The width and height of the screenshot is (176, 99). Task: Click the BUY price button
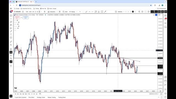(26, 17)
